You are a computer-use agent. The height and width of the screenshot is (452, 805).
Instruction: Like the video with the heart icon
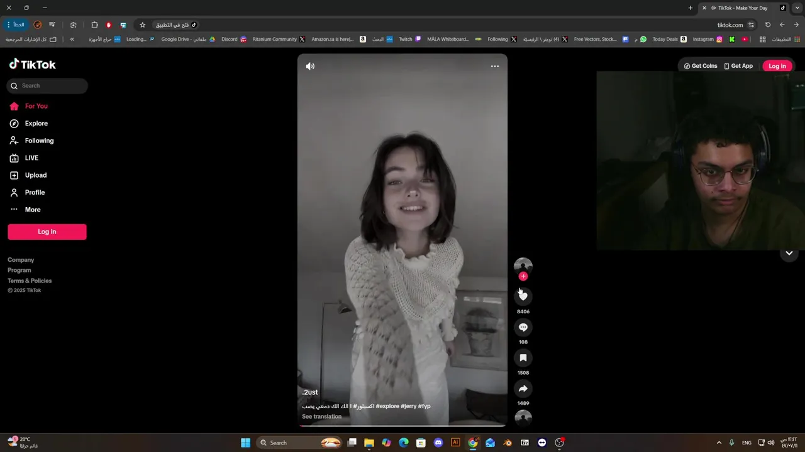[523, 296]
